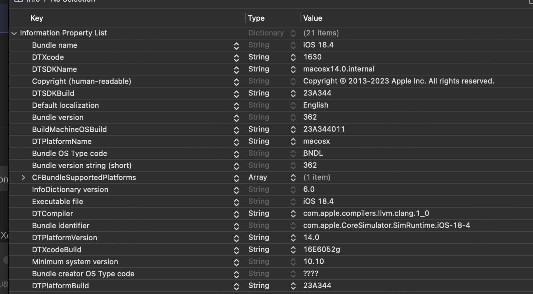This screenshot has height=294, width=533.
Task: Select the Executable file row
Action: point(57,201)
